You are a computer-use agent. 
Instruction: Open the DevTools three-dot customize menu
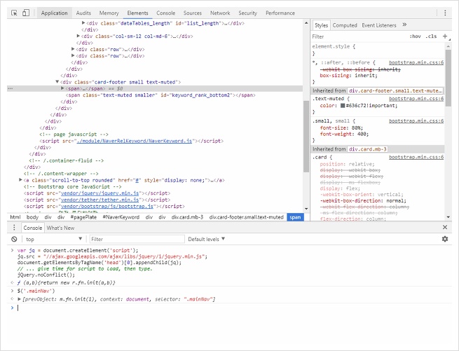tap(445, 13)
